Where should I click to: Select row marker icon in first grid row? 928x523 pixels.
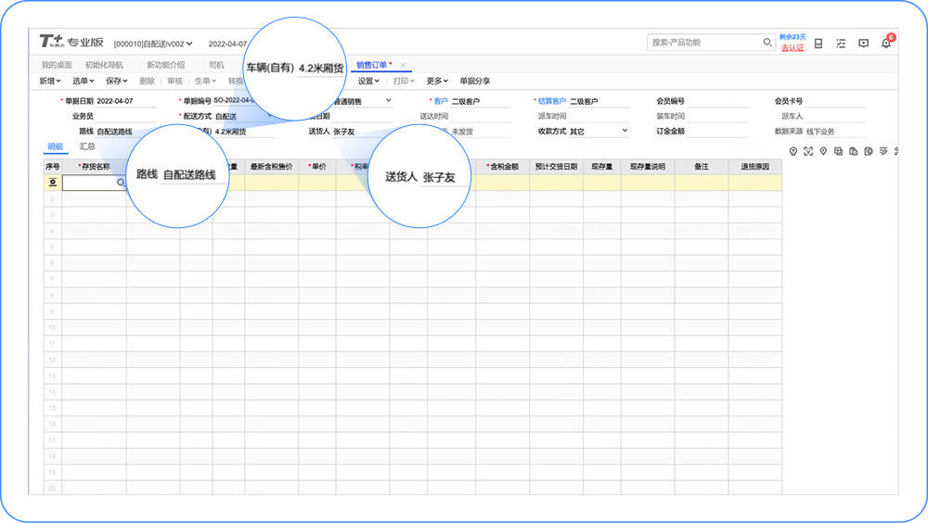pos(53,183)
